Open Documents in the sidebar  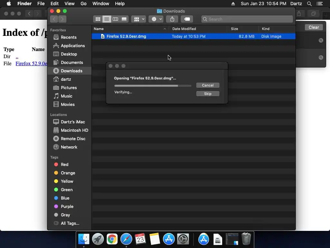(70, 63)
